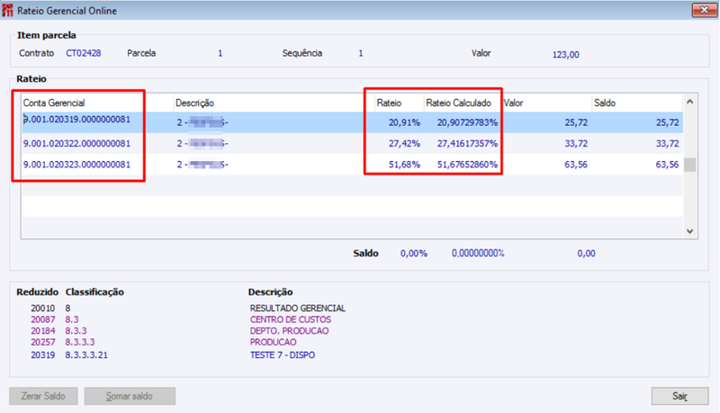Click the Rateio Gerencial Online app icon

pos(7,10)
